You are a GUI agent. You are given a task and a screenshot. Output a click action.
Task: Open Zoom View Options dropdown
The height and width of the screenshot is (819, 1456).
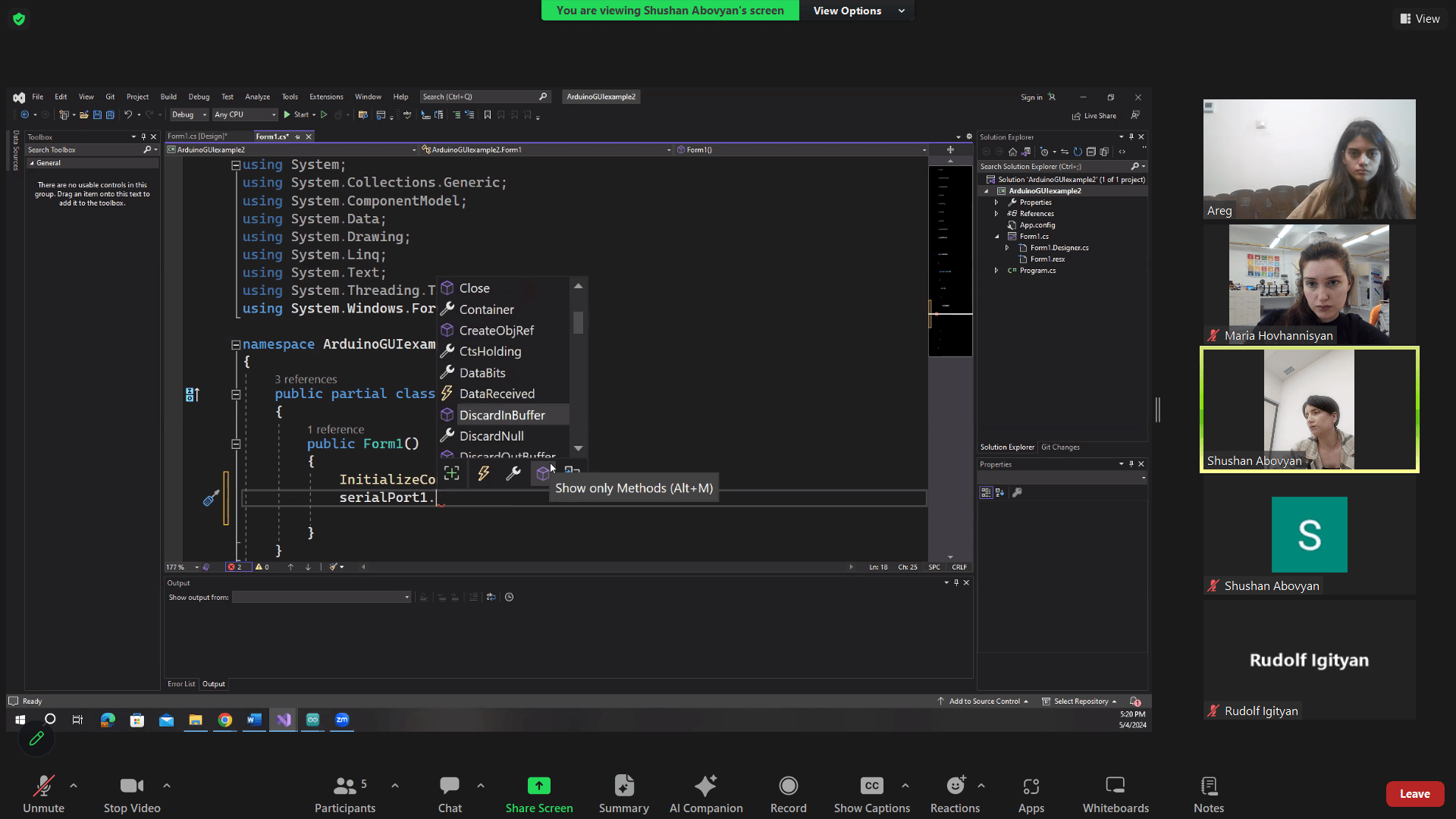[x=858, y=11]
